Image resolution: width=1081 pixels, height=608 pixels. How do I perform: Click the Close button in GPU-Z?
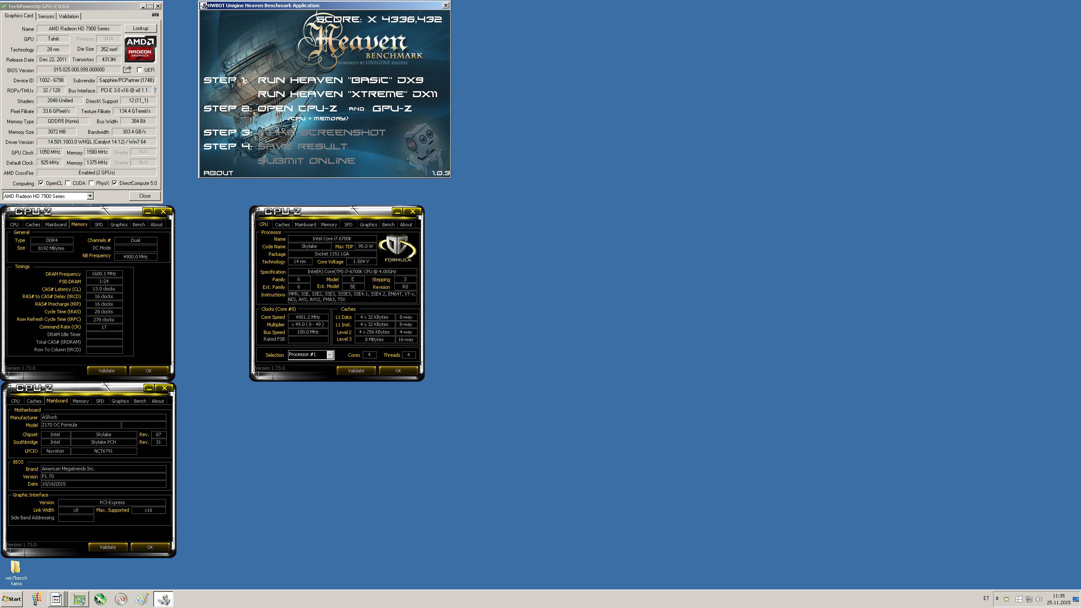point(145,196)
